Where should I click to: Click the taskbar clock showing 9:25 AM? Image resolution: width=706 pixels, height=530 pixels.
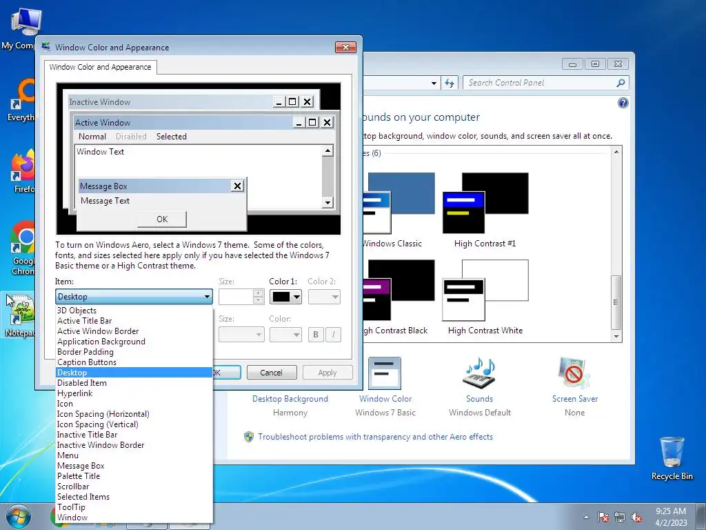coord(671,516)
